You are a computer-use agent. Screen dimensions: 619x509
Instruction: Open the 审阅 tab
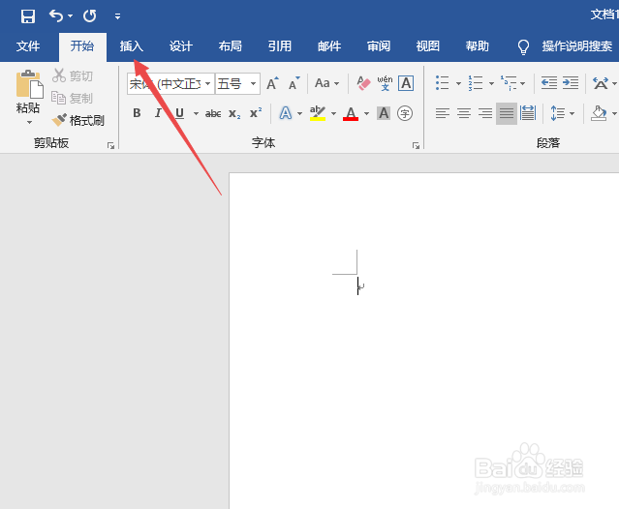[379, 46]
